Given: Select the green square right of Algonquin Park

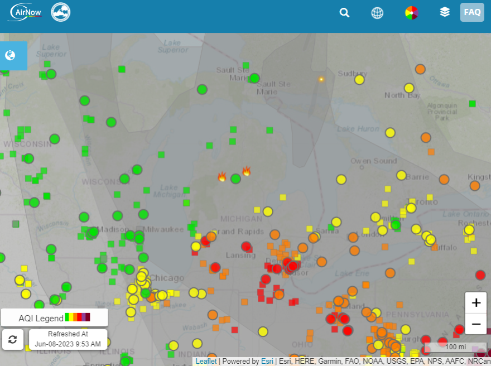Looking at the screenshot, I should coord(472,104).
